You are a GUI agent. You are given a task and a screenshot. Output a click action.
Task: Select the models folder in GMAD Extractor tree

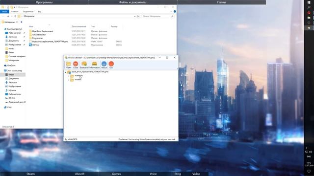pyautogui.click(x=78, y=80)
